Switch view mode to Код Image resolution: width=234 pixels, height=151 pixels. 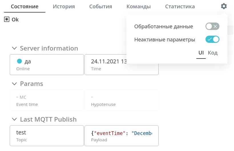coord(213,53)
